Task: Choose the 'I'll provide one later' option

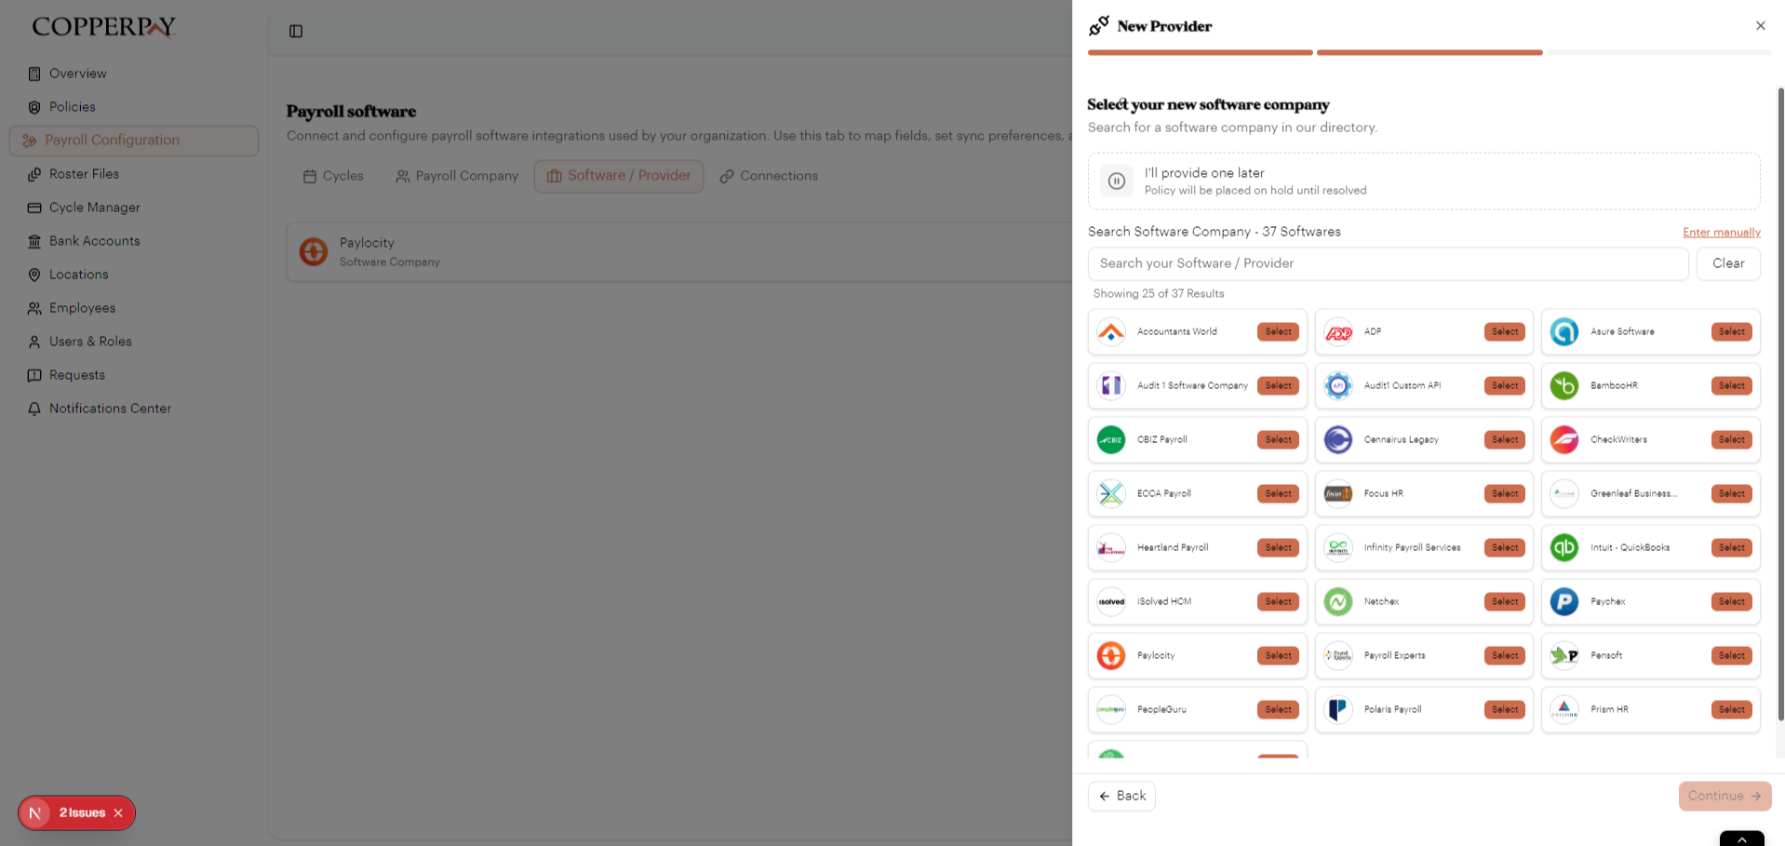Action: 1423,181
